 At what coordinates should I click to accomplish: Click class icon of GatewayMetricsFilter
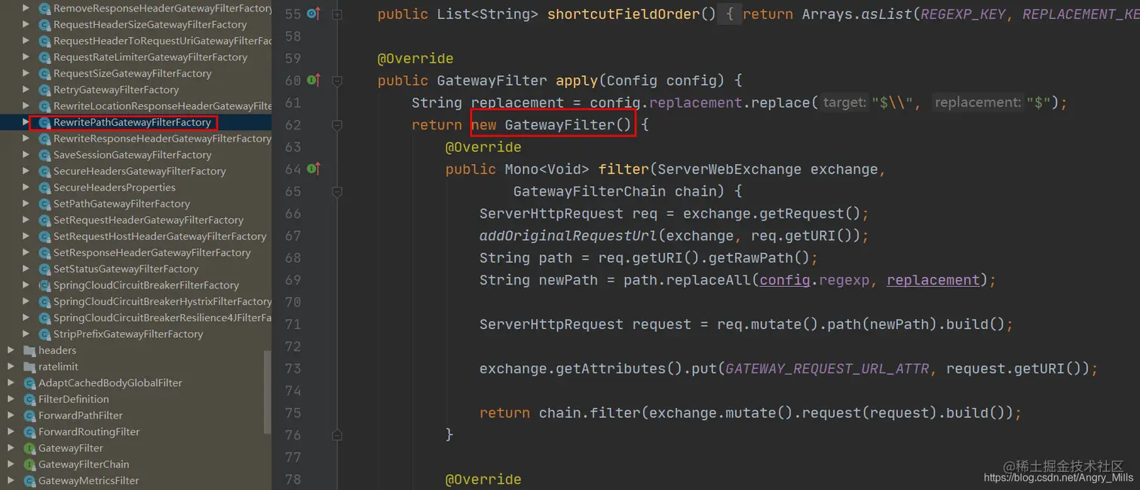tap(29, 481)
